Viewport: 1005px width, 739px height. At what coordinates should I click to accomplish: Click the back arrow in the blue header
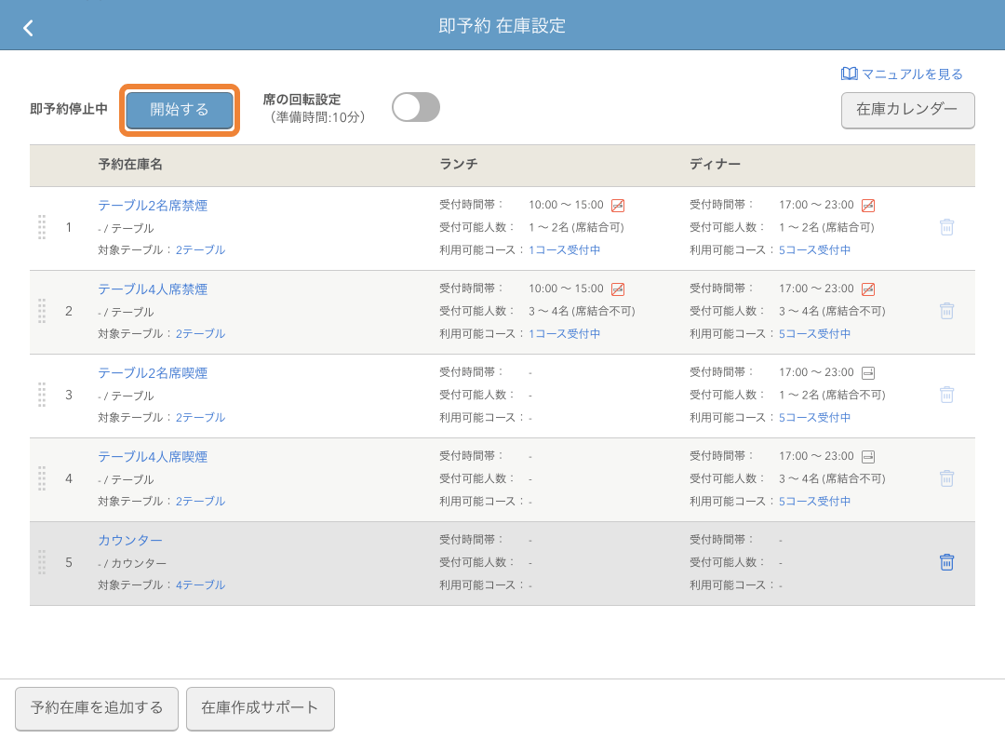point(28,27)
